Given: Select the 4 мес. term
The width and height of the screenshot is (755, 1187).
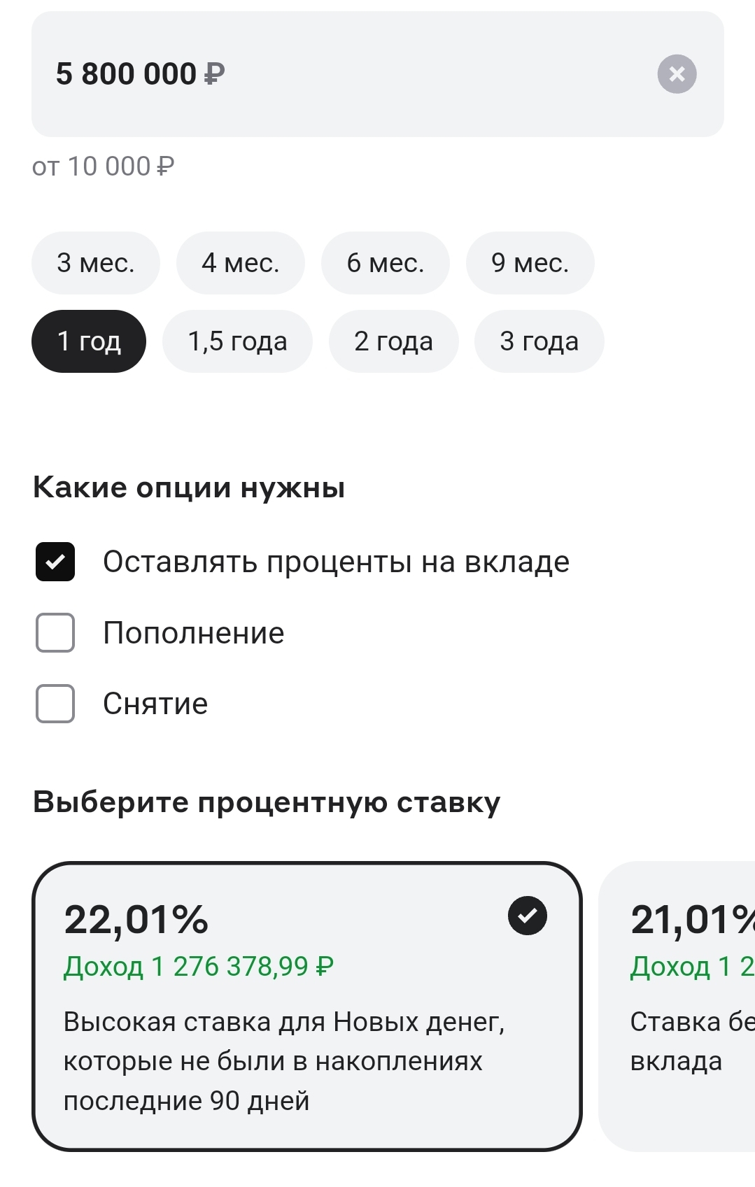Looking at the screenshot, I should pos(241,263).
